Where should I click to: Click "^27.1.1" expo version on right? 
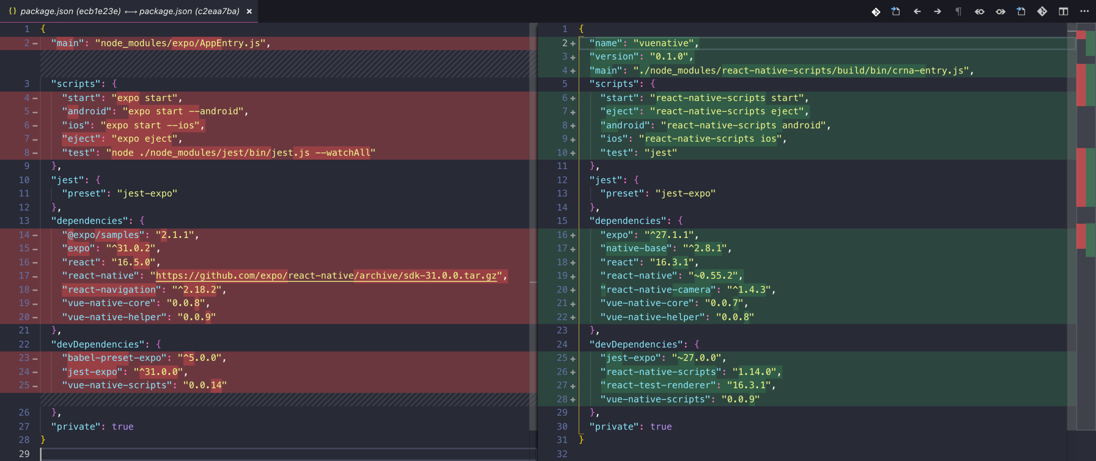click(669, 235)
